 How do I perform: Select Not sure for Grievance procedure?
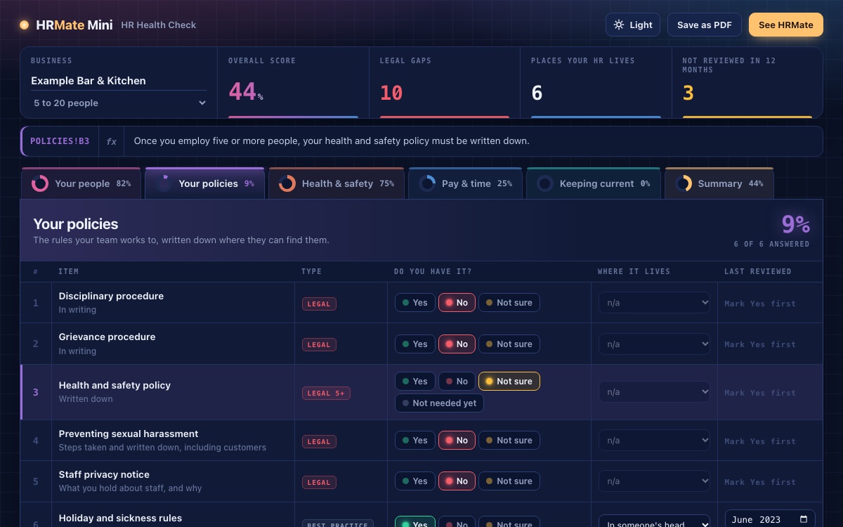pos(509,344)
